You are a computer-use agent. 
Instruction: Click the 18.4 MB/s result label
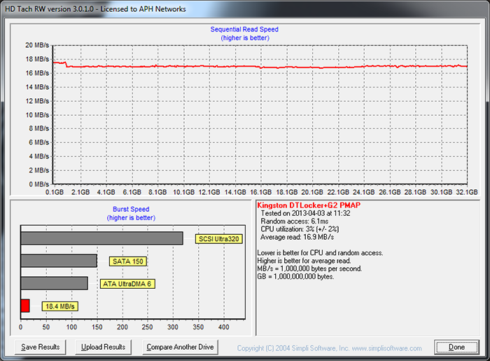(59, 306)
